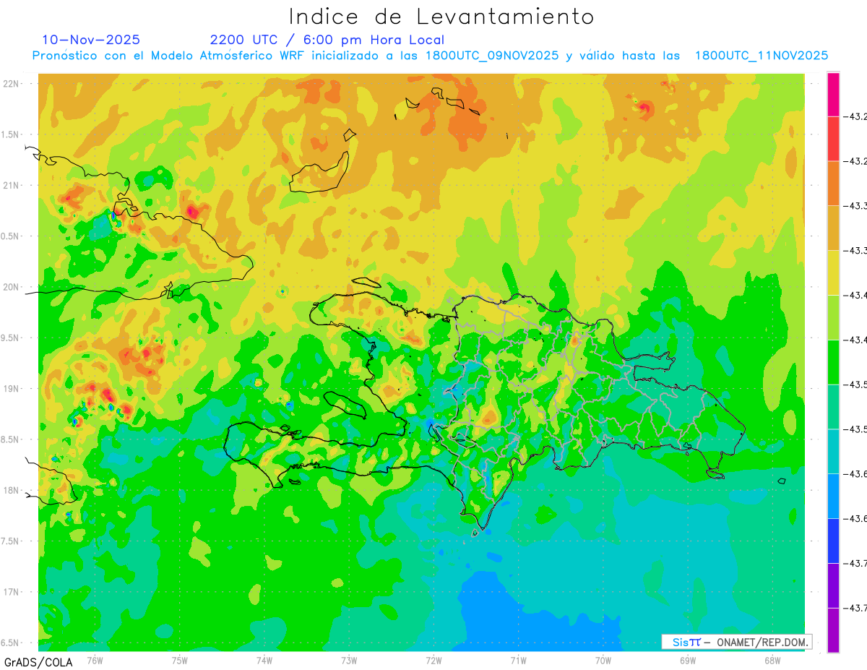Click the 21N latitude axis label
867x670 pixels.
pos(11,185)
